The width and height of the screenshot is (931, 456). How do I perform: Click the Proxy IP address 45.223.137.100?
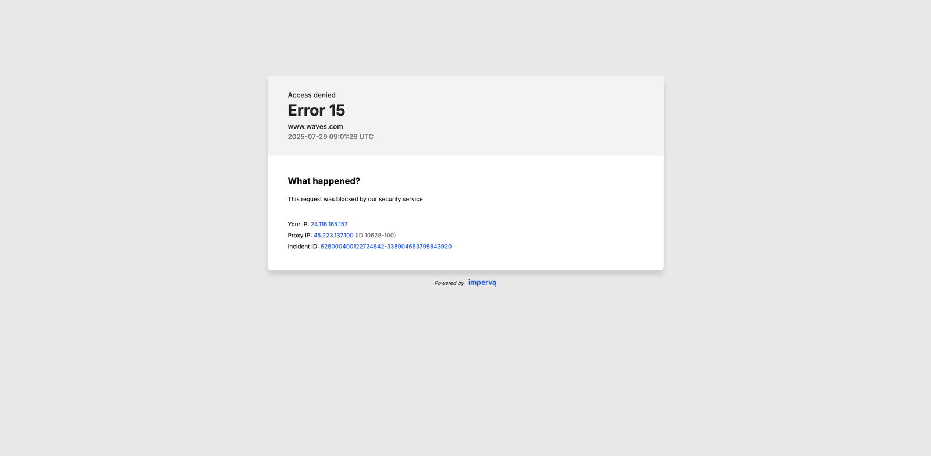(x=333, y=236)
